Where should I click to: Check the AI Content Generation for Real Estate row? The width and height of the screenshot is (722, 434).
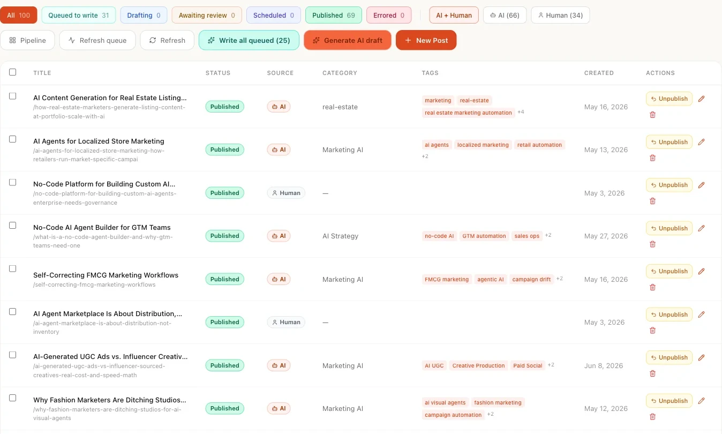(x=13, y=96)
